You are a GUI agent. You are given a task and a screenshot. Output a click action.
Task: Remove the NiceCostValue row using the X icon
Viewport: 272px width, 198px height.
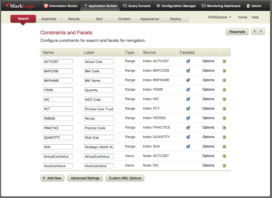click(224, 165)
